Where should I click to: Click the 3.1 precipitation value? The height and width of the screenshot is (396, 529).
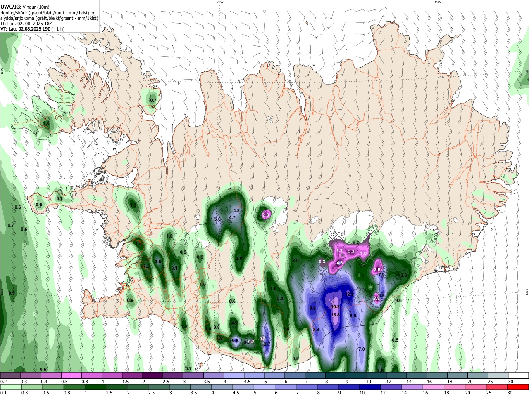click(x=174, y=268)
